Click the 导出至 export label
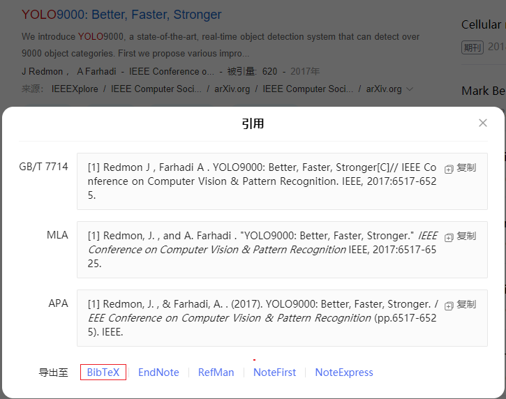The image size is (506, 399). pos(53,372)
